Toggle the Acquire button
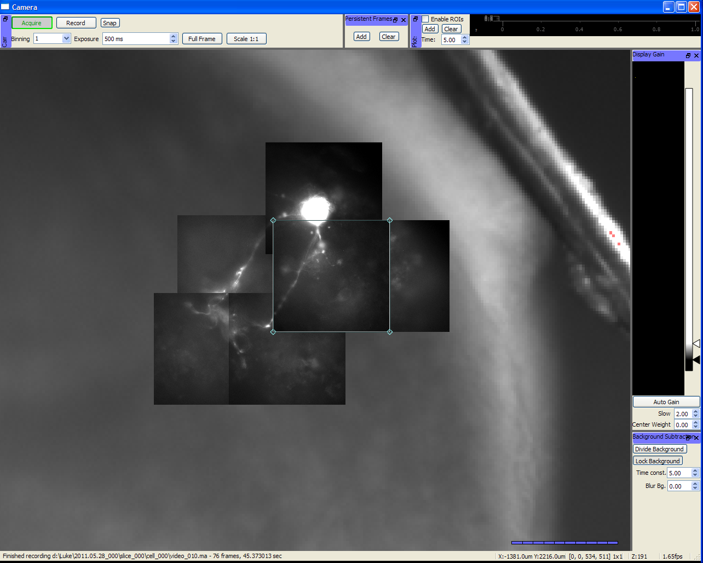The image size is (703, 563). 32,23
